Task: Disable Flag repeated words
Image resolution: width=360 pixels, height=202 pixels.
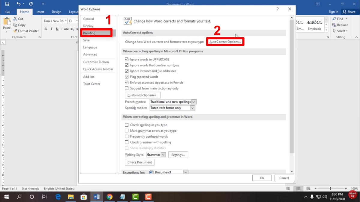Action: click(127, 77)
